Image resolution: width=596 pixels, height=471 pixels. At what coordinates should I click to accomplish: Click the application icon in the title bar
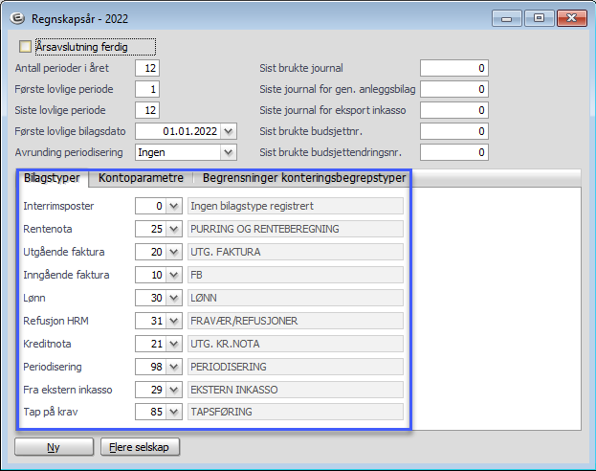tap(17, 18)
